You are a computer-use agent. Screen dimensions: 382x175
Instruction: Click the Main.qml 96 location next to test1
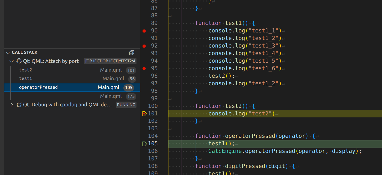coord(113,78)
